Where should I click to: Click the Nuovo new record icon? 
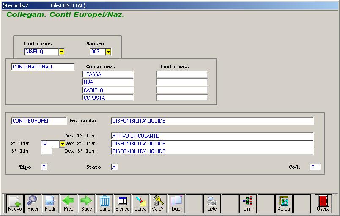click(x=15, y=204)
